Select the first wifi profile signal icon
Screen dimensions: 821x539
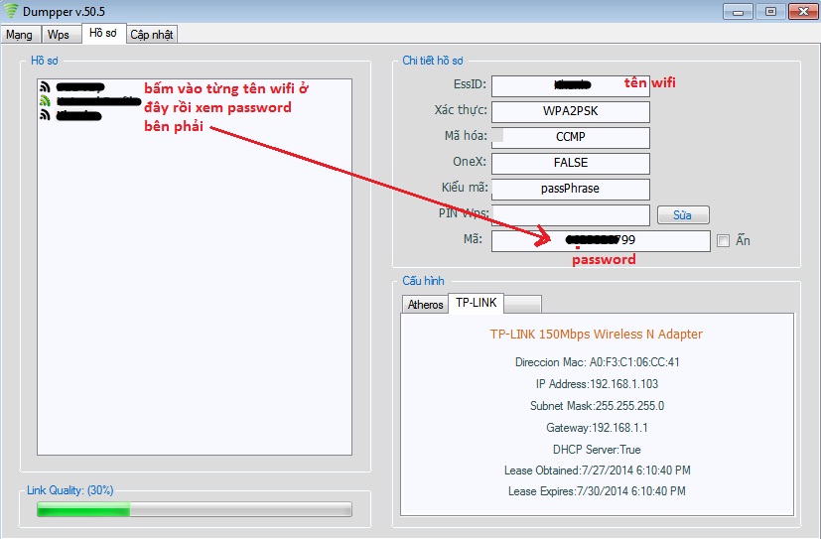point(45,87)
